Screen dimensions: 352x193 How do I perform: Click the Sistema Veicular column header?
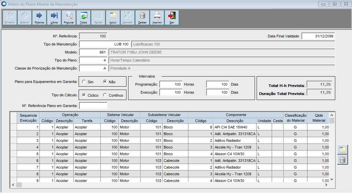pos(120,115)
